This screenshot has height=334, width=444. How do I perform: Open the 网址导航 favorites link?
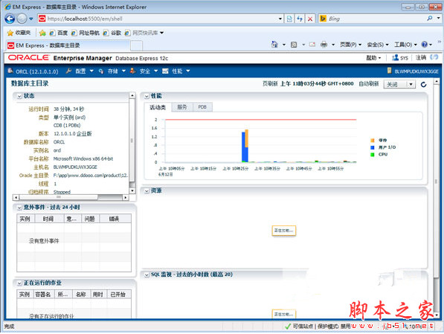86,33
